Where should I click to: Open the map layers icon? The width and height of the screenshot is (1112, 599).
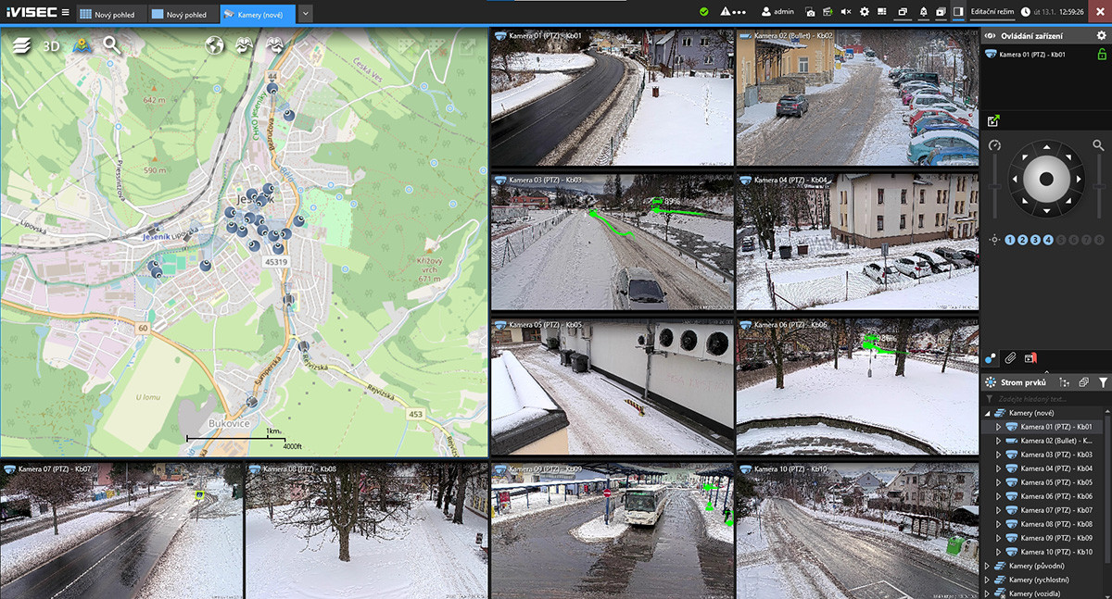tap(22, 46)
